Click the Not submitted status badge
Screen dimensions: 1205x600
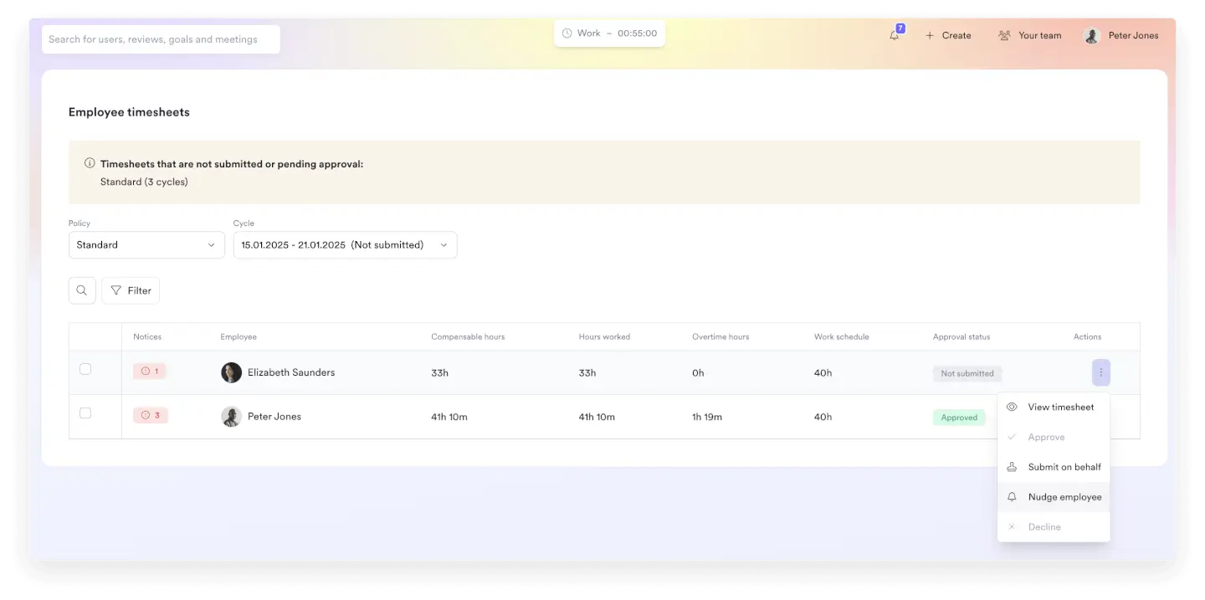[x=967, y=373]
